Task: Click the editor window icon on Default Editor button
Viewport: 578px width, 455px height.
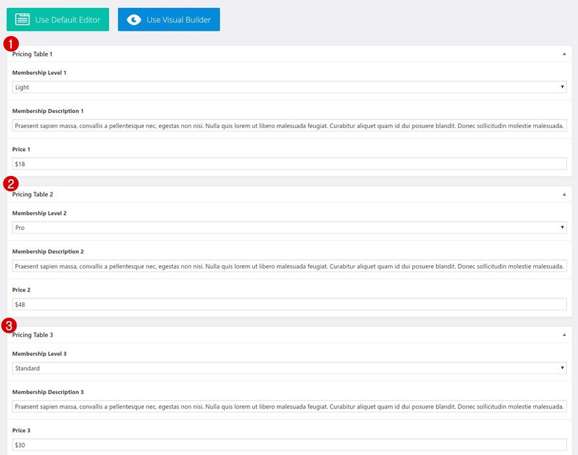Action: point(22,20)
